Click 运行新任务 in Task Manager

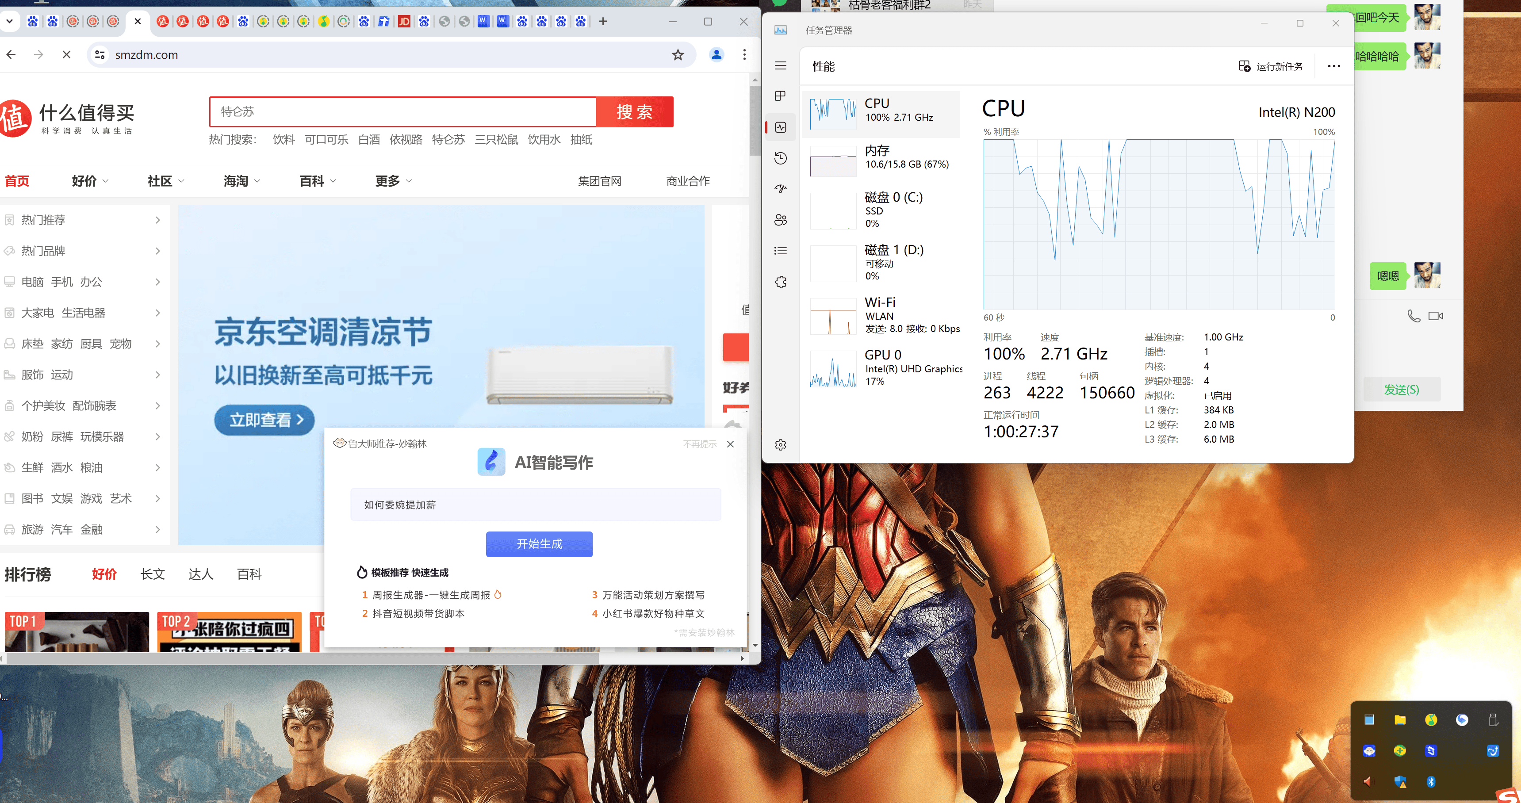coord(1271,66)
